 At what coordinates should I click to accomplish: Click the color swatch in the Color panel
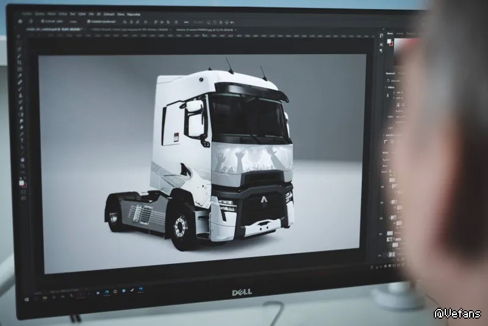point(389,41)
